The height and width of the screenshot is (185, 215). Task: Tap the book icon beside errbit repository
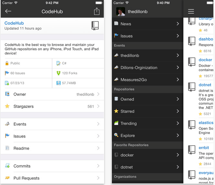tap(192, 150)
